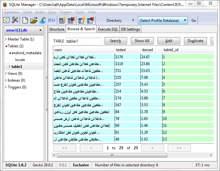The width and height of the screenshot is (220, 171).
Task: Open the Trigger menu
Action: pyautogui.click(x=66, y=12)
